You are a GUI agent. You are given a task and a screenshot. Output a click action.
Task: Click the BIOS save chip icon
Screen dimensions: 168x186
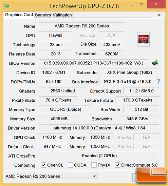(155, 63)
